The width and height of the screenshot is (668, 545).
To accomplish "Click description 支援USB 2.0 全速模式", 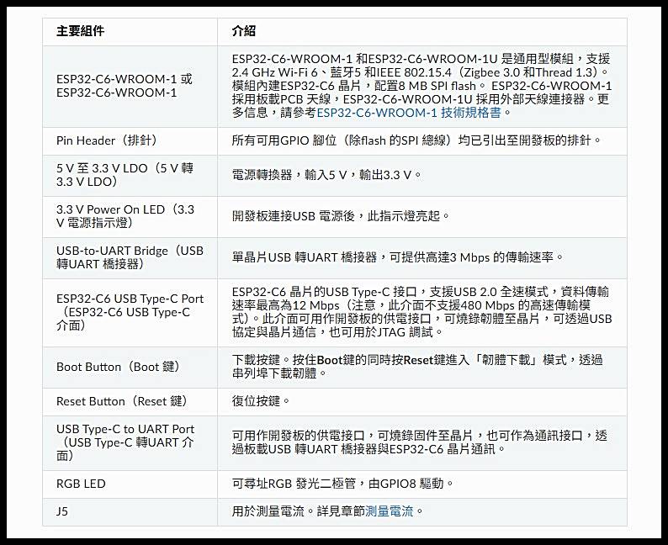I will (x=422, y=313).
